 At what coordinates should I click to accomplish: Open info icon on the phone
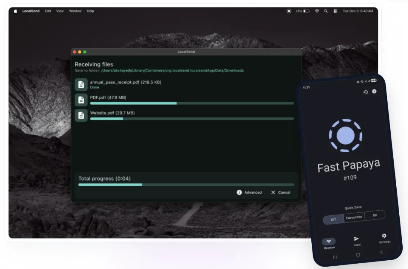pos(374,91)
